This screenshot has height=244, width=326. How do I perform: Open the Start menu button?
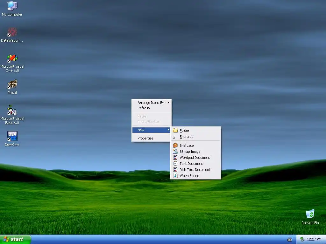coord(15,240)
